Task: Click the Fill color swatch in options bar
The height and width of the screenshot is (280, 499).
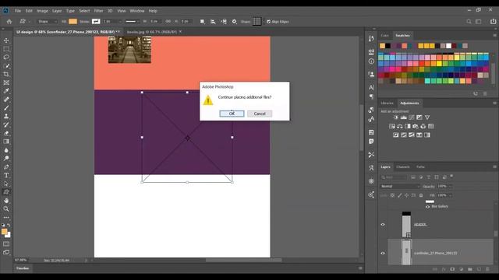Action: coord(73,22)
